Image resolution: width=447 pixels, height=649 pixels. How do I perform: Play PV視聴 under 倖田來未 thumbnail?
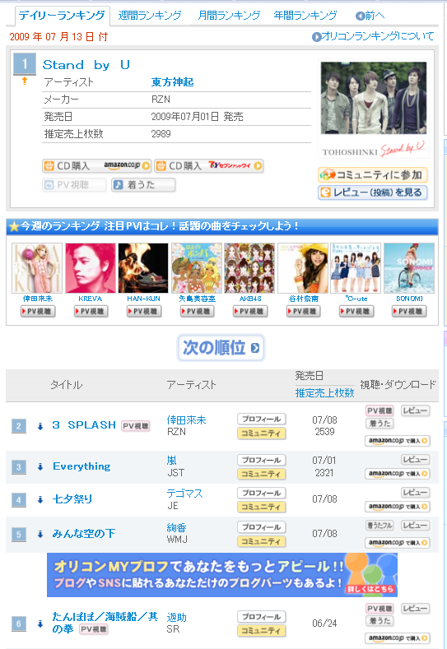click(x=38, y=311)
